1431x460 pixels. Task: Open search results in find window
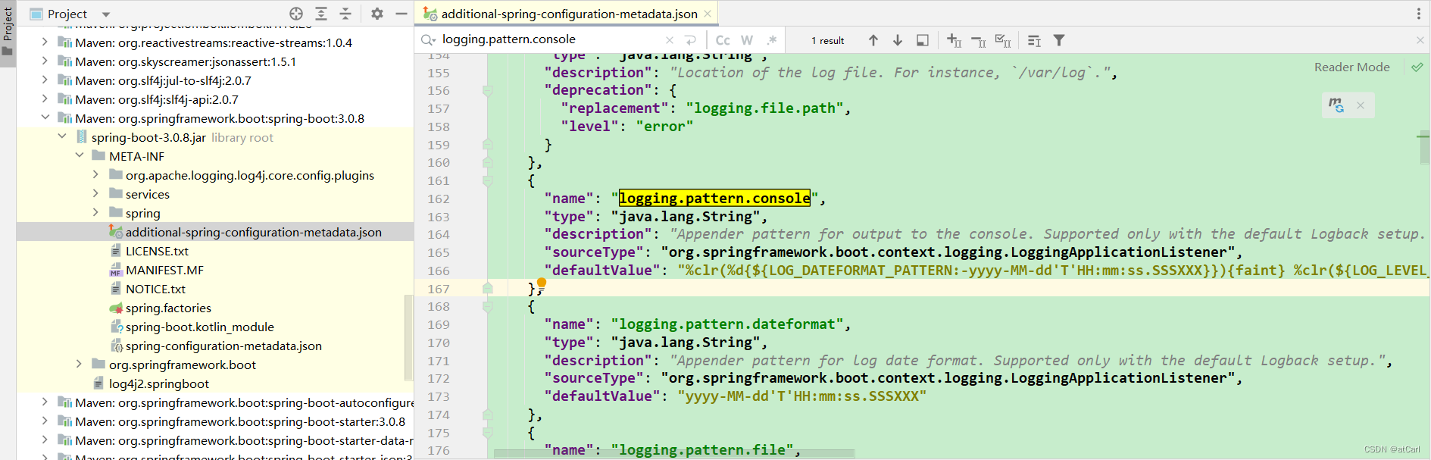[x=923, y=40]
